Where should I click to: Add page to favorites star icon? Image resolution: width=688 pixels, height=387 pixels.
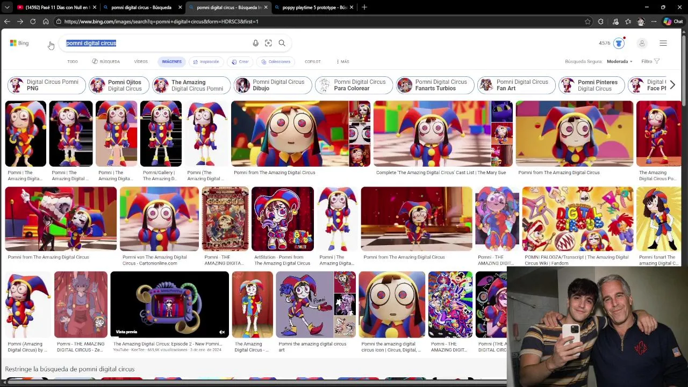[x=587, y=21]
